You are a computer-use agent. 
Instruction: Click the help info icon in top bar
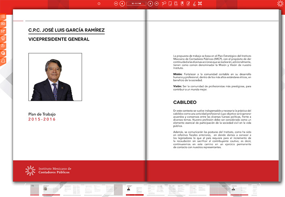(99, 4)
